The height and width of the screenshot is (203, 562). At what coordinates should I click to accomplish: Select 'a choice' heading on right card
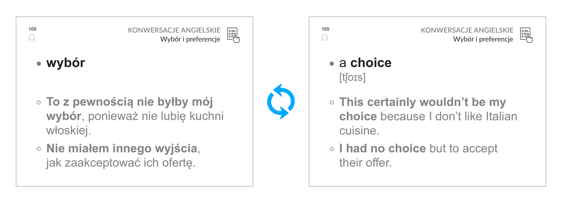pyautogui.click(x=365, y=63)
